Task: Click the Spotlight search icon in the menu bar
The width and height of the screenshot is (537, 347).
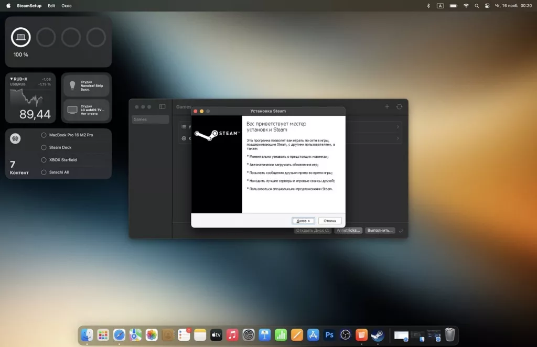Action: [x=476, y=6]
